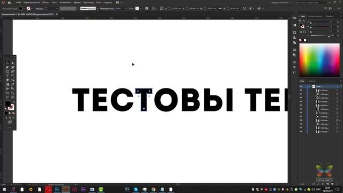Toggle constrain width and height proportions
Image resolution: width=343 pixels, height=193 pixels.
point(220,9)
